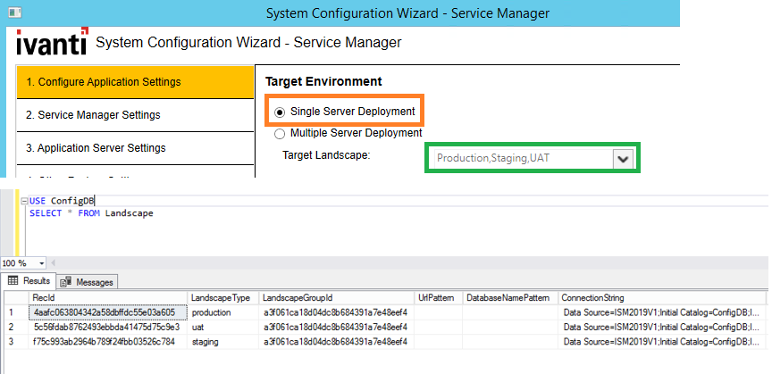772x374 pixels.
Task: Click the LandscapeType column header
Action: 222,297
